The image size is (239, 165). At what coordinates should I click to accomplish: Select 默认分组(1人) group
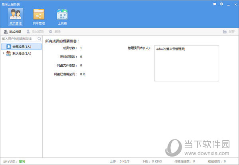point(21,53)
